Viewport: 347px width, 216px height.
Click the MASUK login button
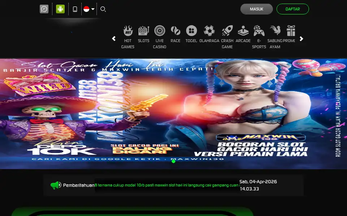click(257, 9)
